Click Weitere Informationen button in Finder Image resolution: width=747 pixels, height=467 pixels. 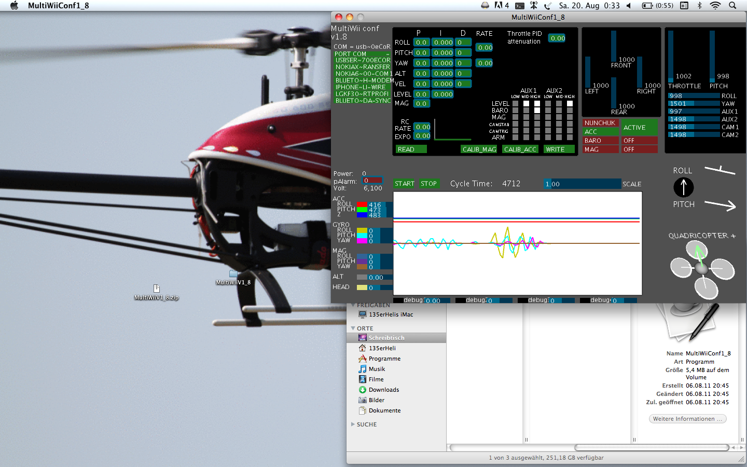[688, 419]
